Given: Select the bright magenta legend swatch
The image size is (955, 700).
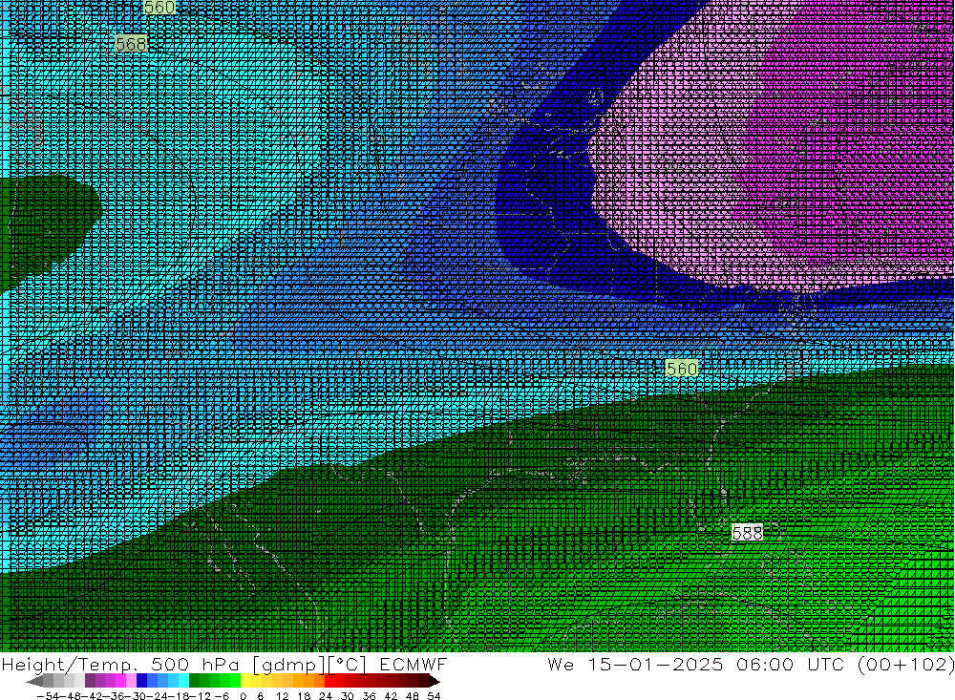Looking at the screenshot, I should pos(121,681).
